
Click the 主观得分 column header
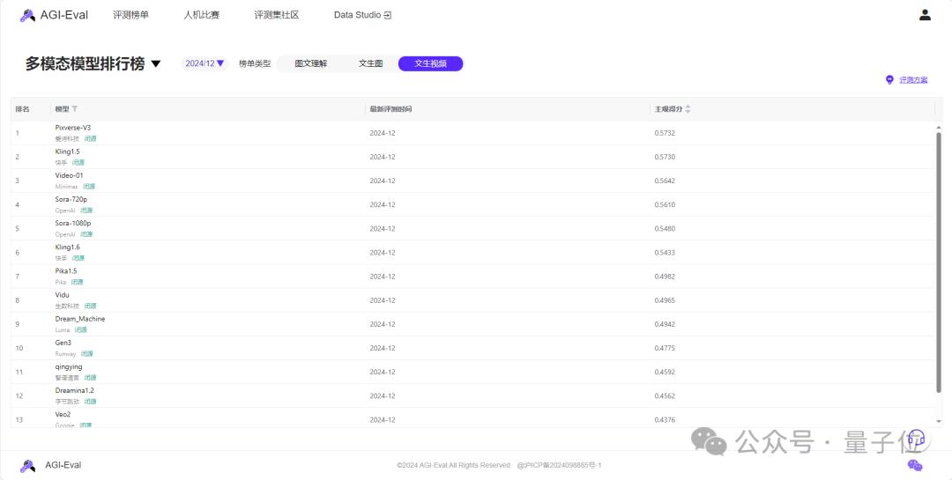point(668,109)
